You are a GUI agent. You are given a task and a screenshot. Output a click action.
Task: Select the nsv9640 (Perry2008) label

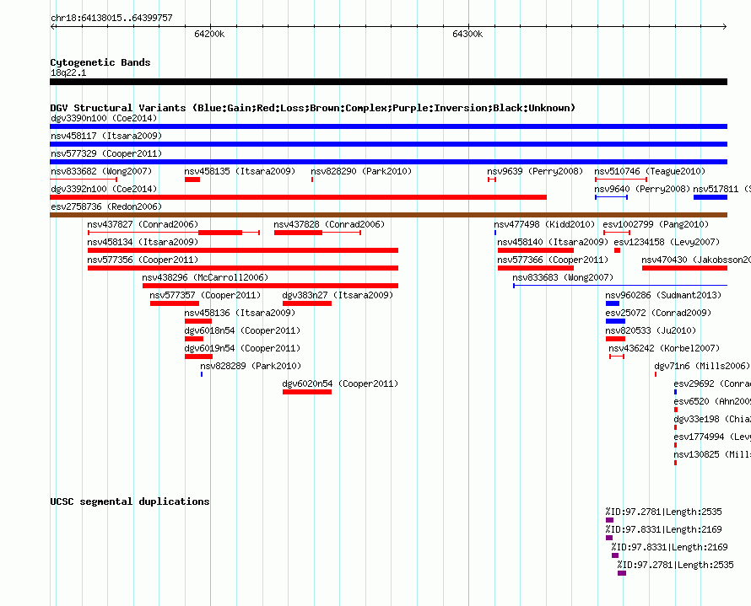click(x=642, y=189)
